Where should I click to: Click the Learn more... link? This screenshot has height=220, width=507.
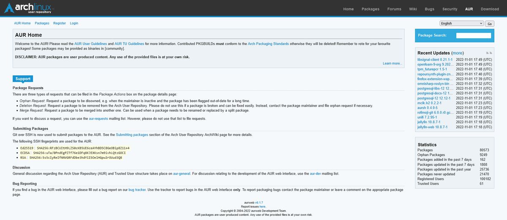coord(392,63)
